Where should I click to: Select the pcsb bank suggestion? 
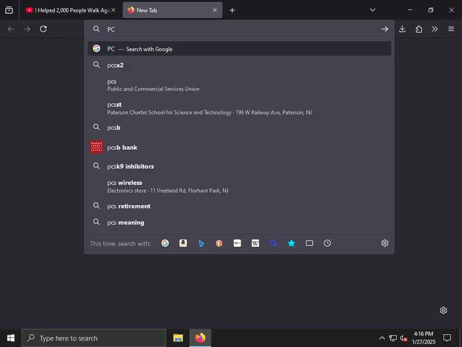click(239, 147)
